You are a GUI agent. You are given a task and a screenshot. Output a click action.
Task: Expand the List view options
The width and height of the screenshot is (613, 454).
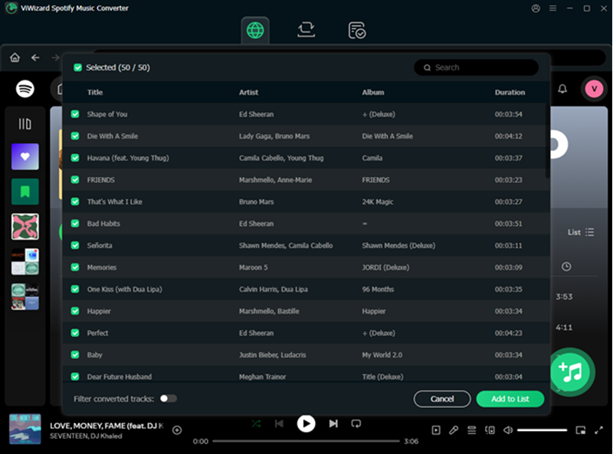[581, 232]
